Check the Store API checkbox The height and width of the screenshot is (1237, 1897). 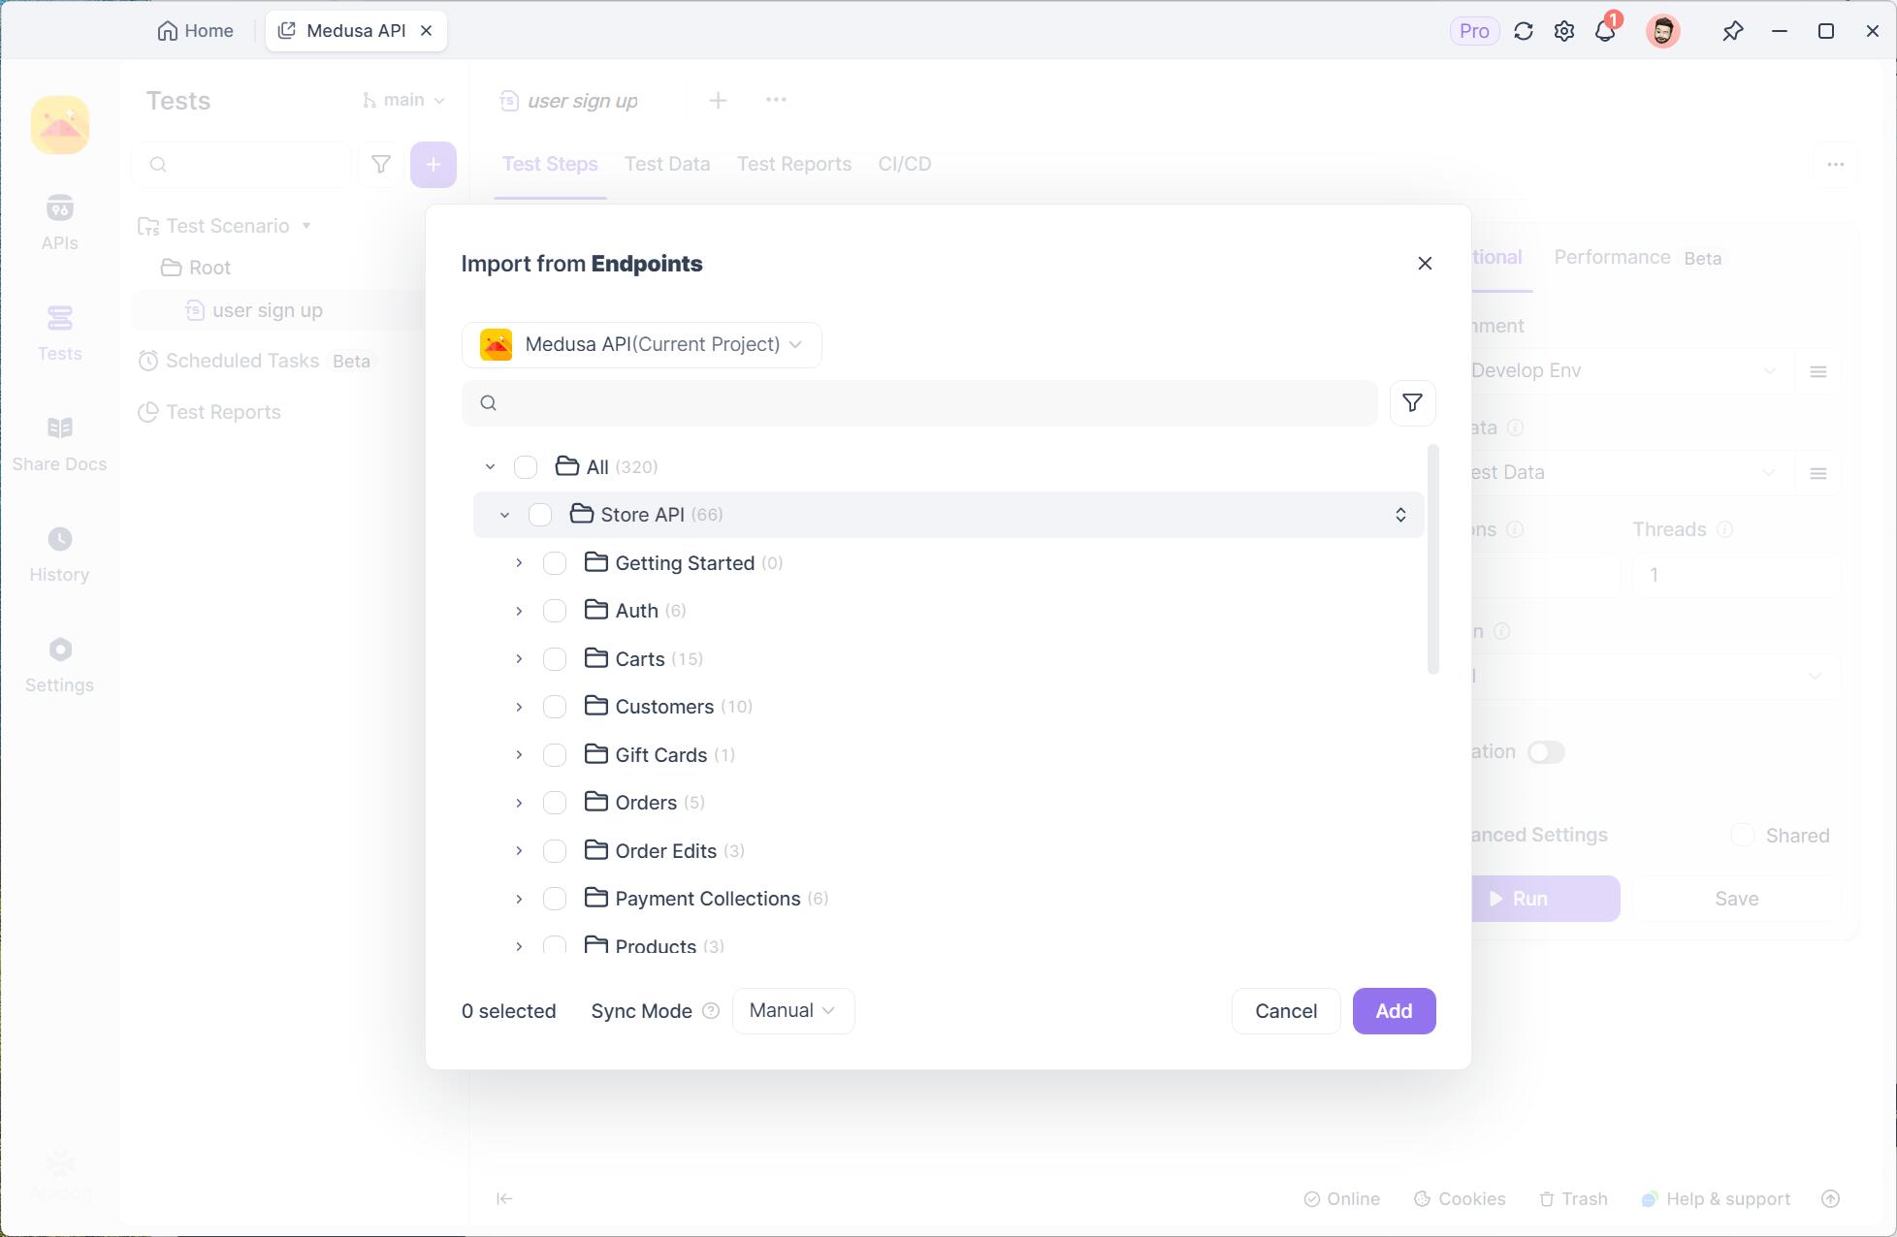[x=540, y=515]
